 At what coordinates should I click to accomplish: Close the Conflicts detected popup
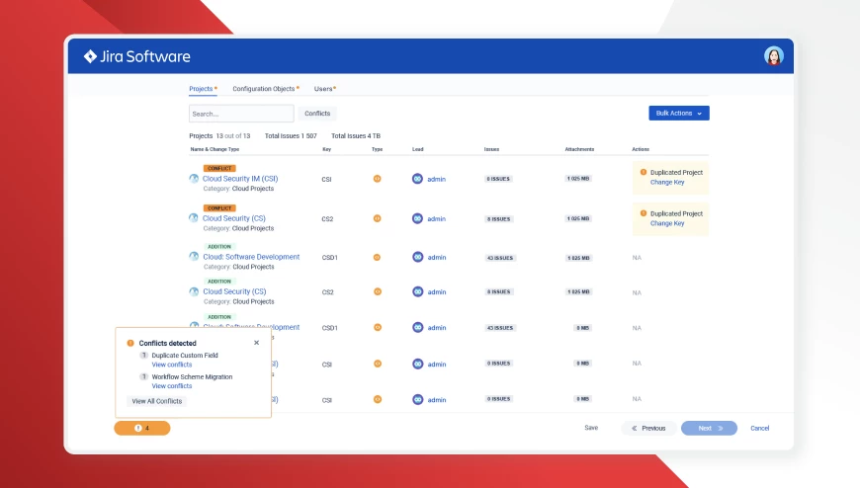point(256,343)
